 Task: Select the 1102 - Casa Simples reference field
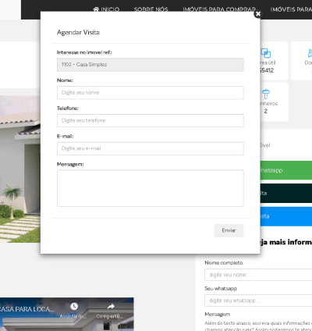tap(151, 65)
